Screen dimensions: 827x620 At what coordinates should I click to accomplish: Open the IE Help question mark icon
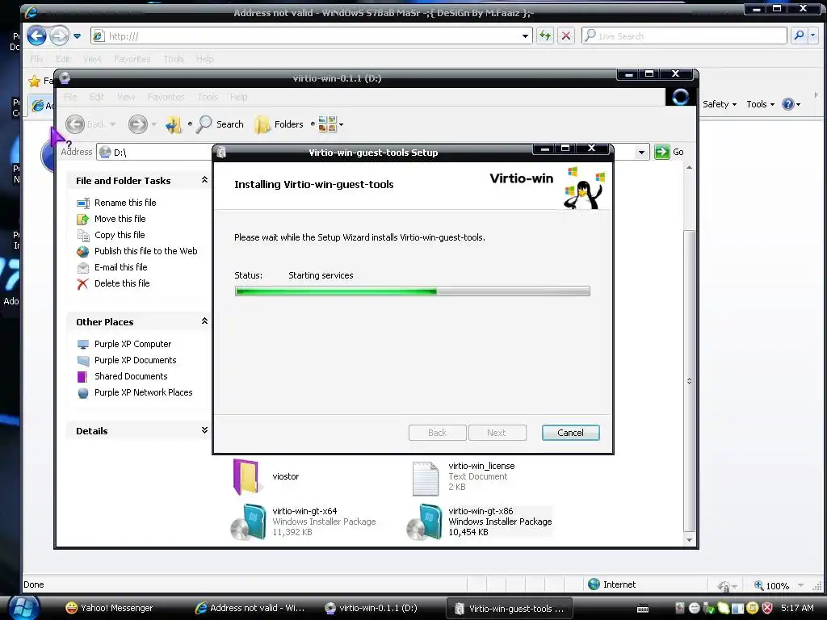[x=788, y=104]
